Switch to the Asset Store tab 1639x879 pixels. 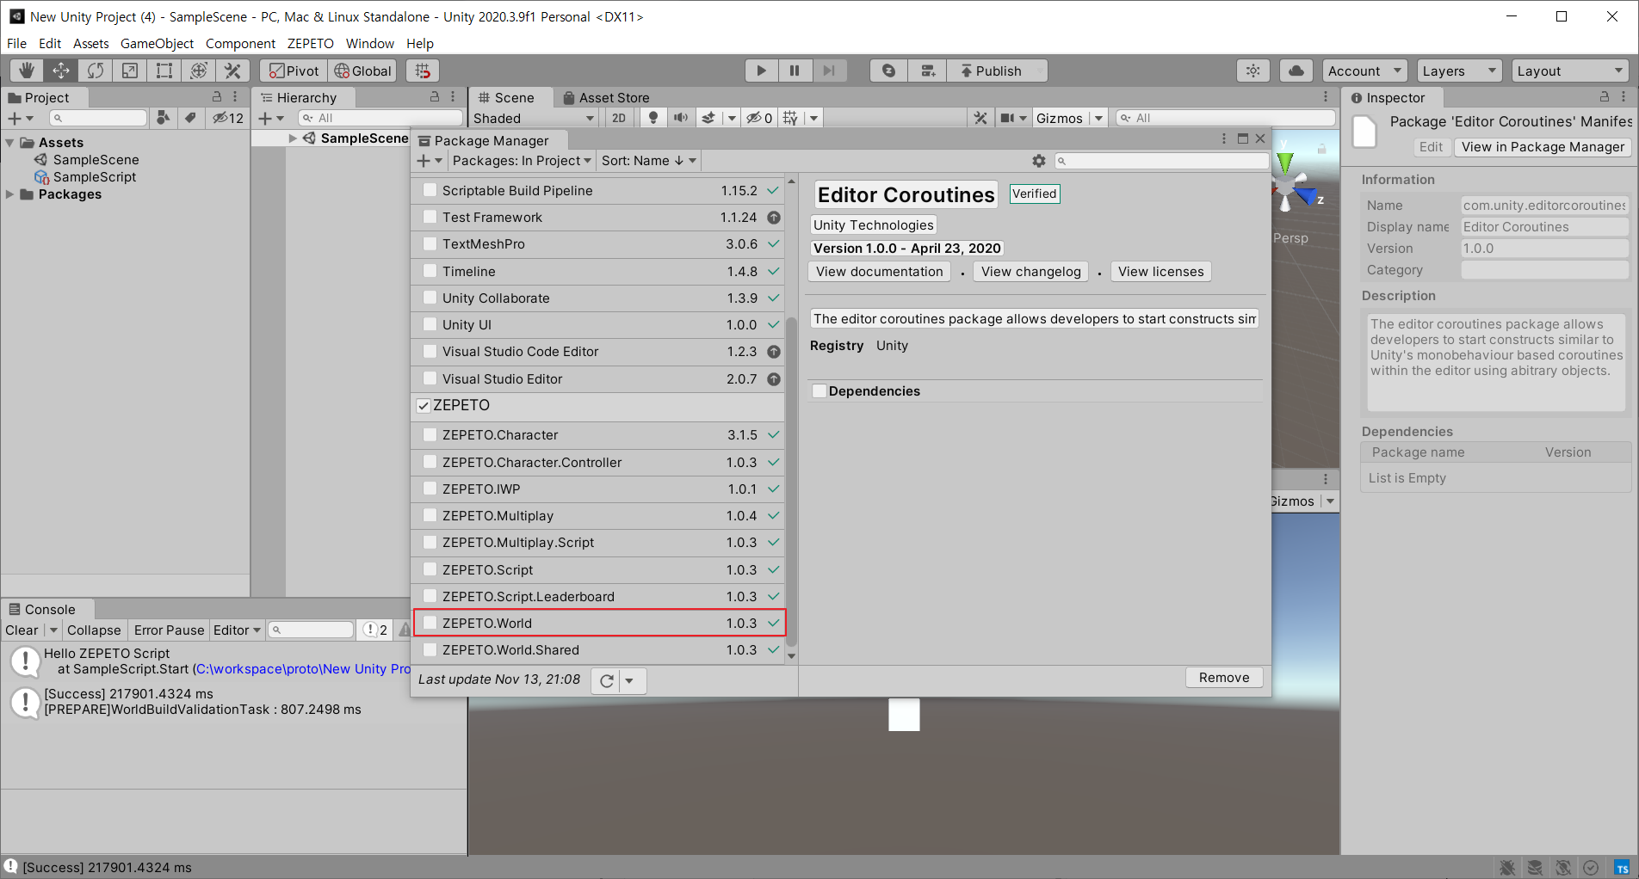pos(606,97)
